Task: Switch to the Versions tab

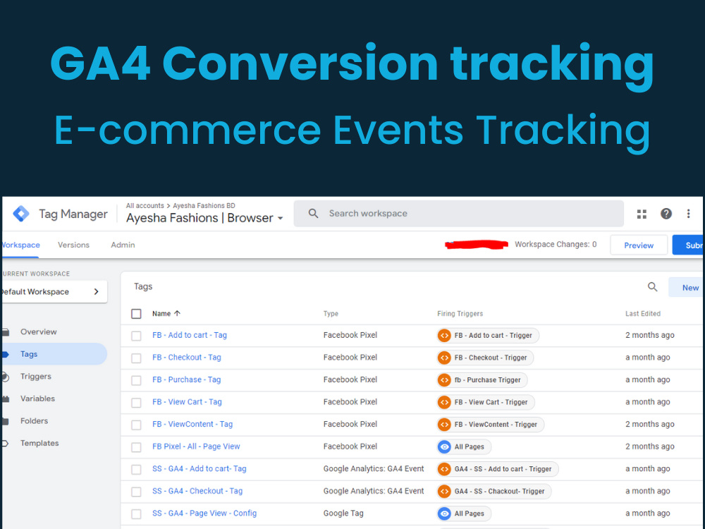Action: pos(74,245)
